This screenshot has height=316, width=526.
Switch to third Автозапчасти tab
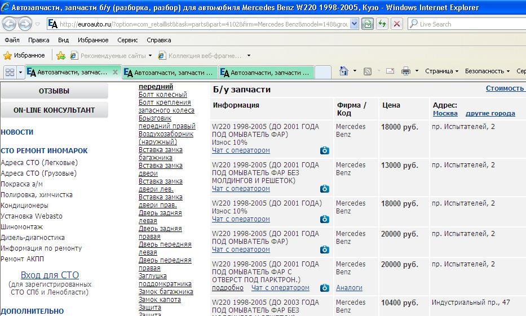(266, 73)
